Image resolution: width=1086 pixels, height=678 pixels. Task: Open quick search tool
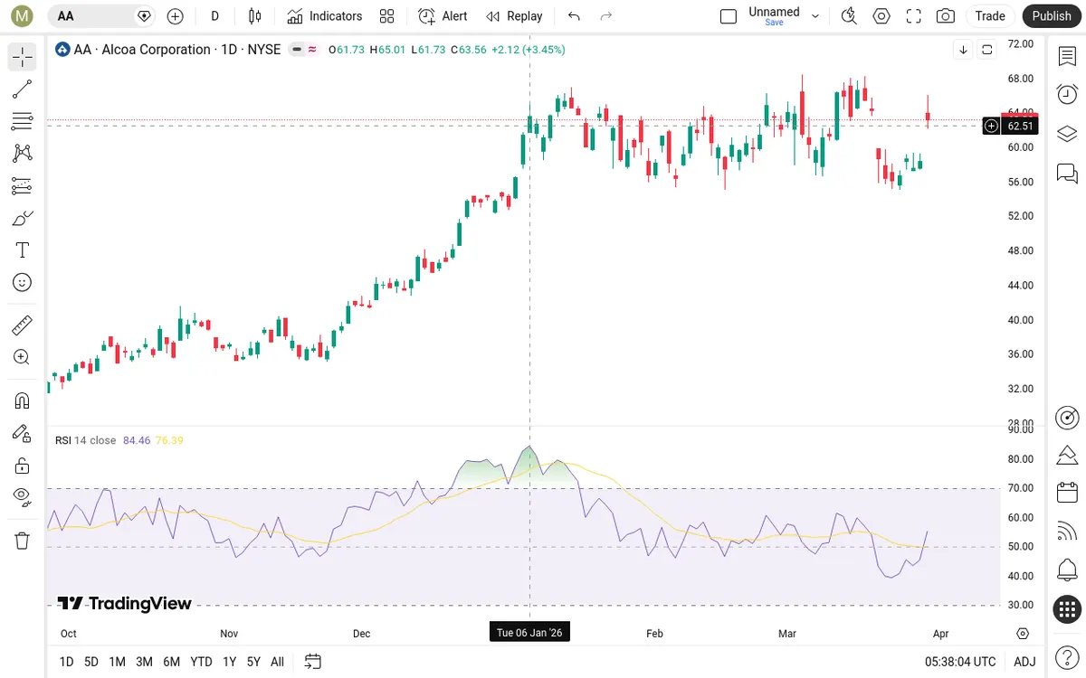(x=849, y=15)
